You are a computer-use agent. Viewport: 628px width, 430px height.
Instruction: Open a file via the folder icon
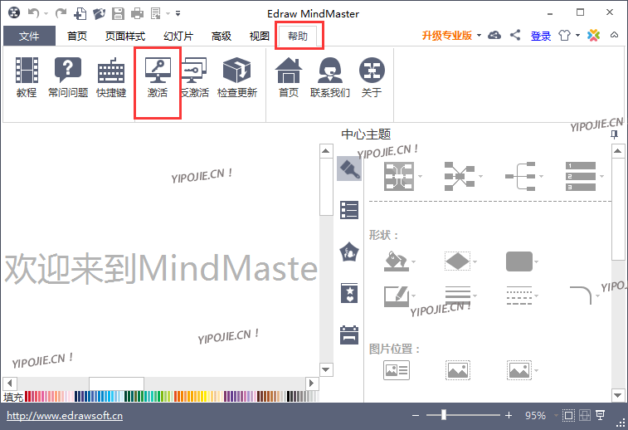pyautogui.click(x=99, y=13)
